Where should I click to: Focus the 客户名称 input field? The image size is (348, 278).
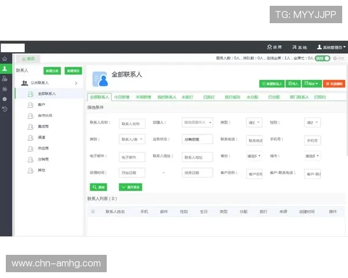tap(254, 174)
